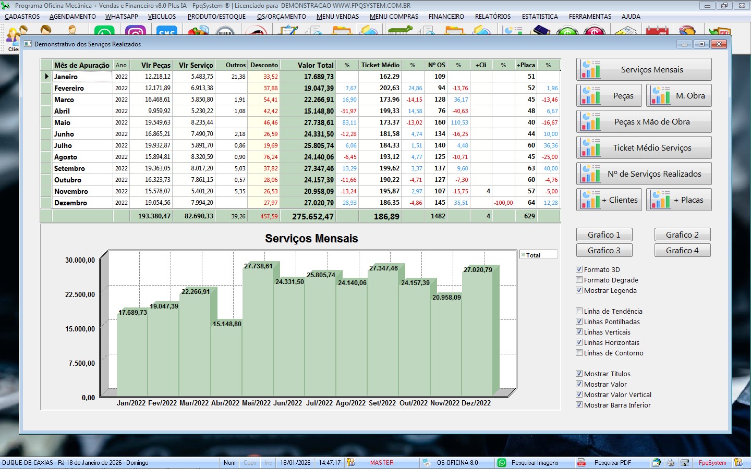
Task: Click the Grafico 2 button
Action: coord(682,235)
